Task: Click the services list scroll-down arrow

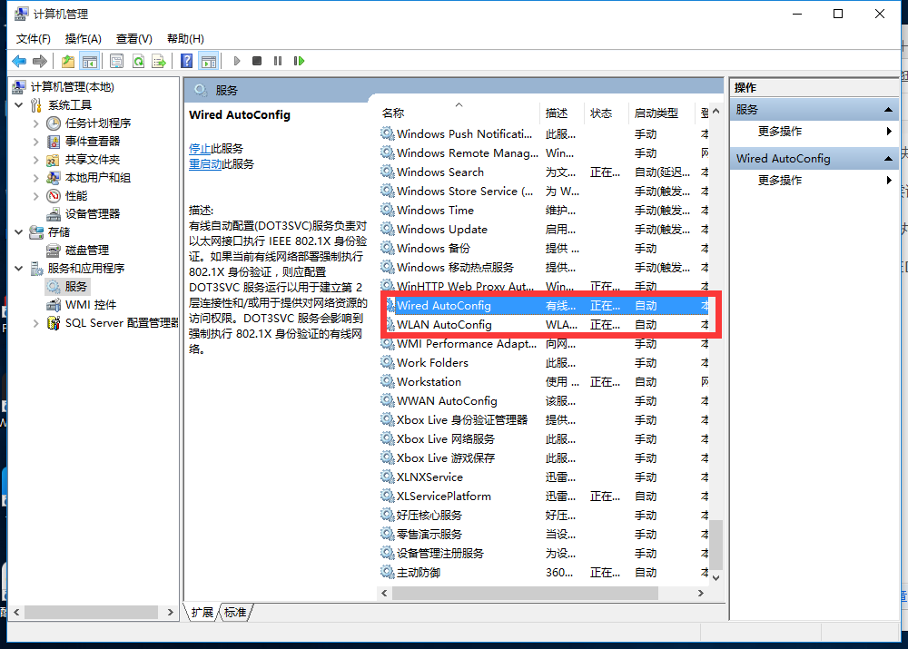Action: 716,577
